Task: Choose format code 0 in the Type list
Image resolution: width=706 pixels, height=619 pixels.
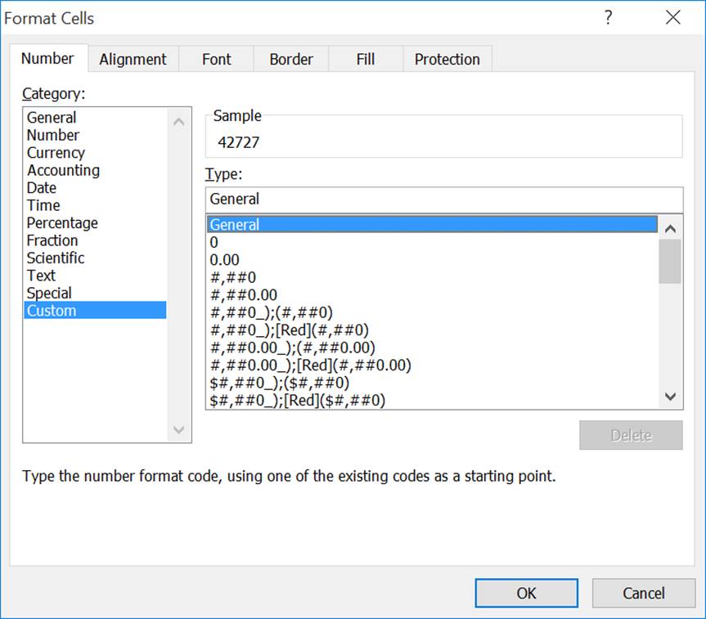Action: click(432, 242)
